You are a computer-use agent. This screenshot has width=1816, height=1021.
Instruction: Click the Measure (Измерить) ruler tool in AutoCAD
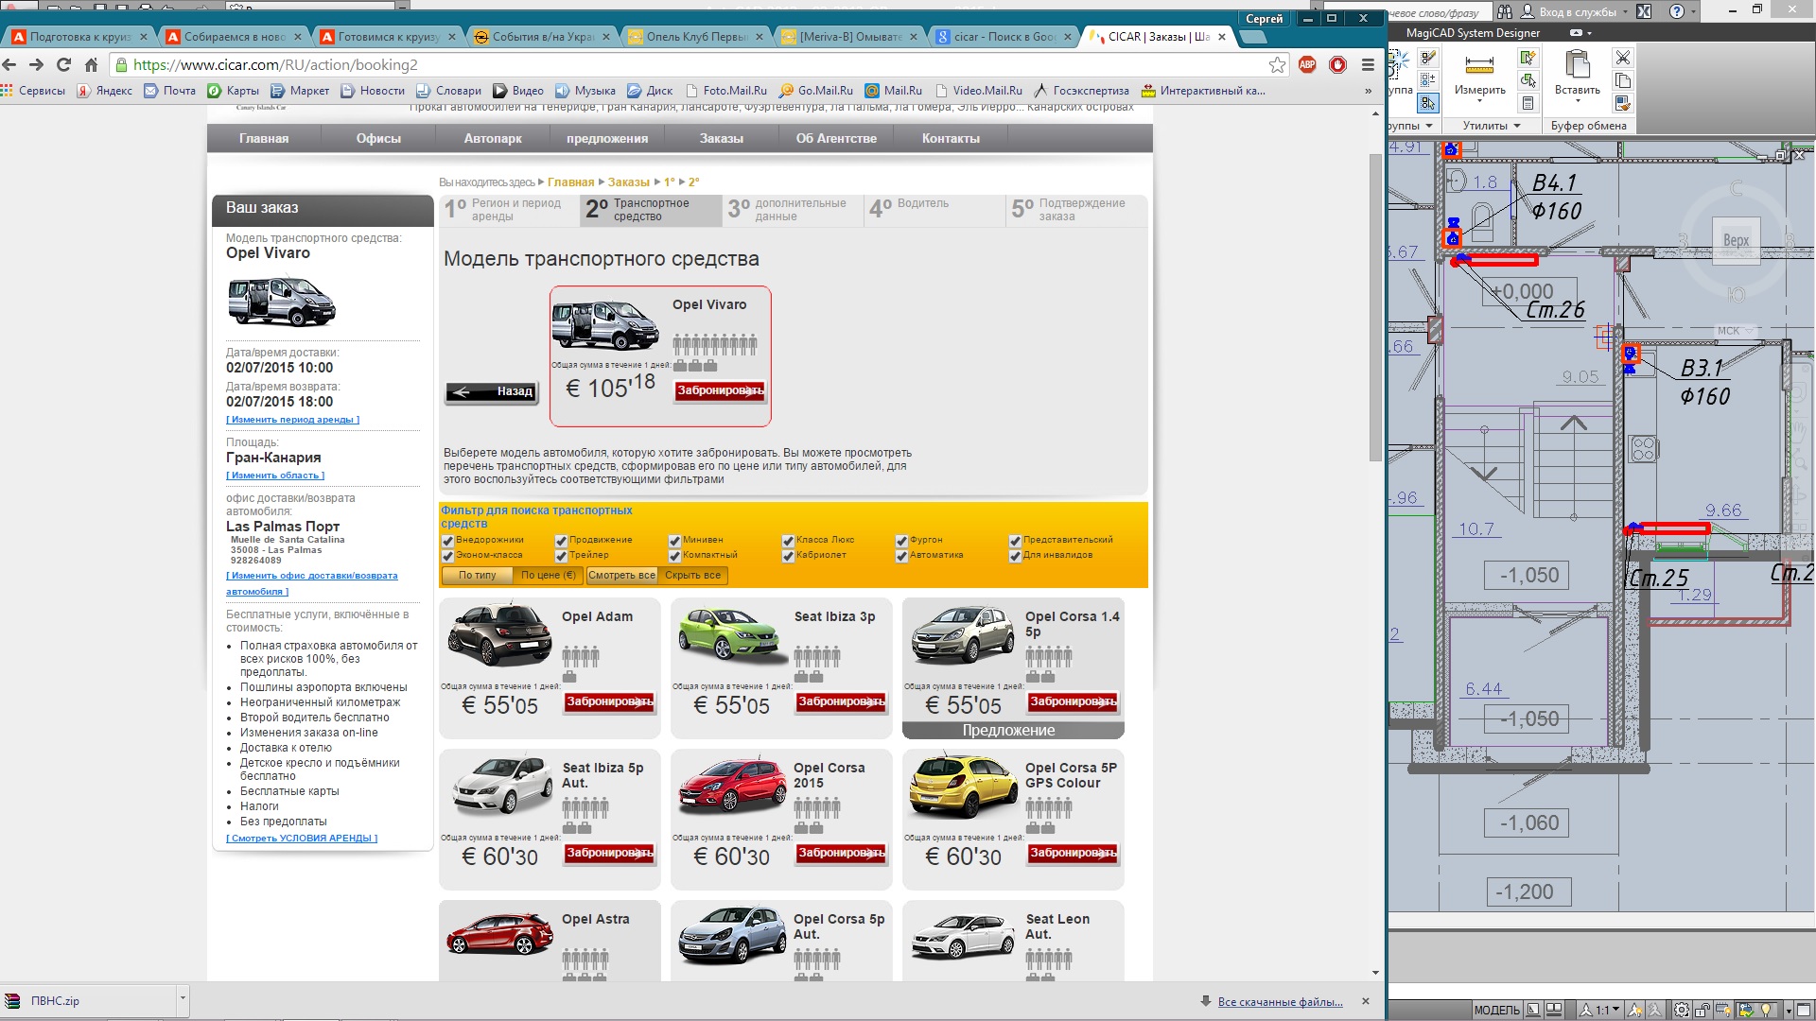pos(1479,65)
